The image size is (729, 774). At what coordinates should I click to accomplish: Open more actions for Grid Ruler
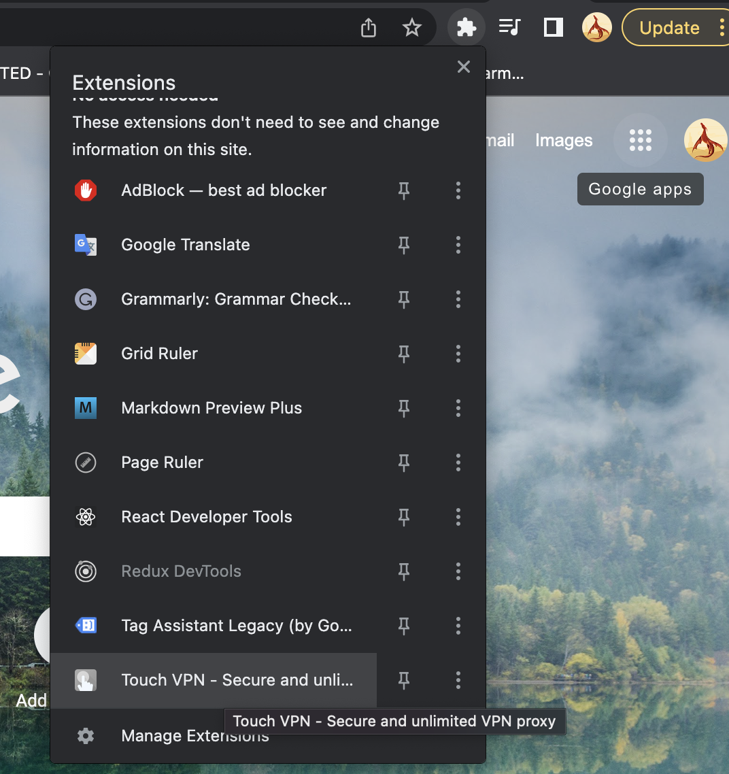pos(458,354)
